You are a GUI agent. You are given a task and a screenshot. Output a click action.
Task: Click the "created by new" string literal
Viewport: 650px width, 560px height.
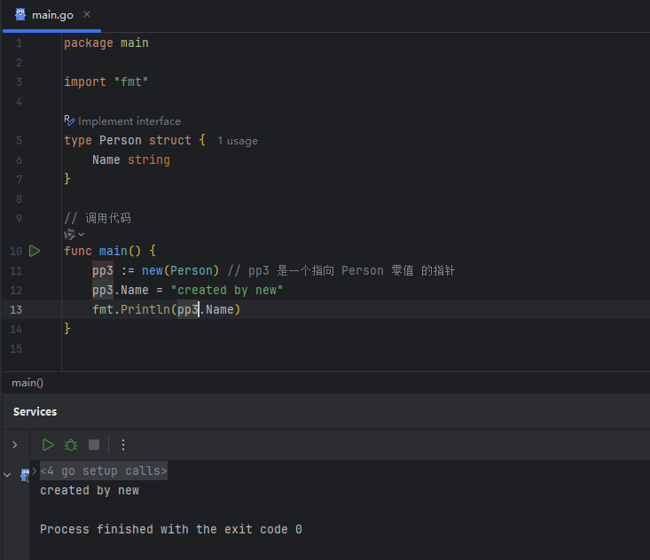coord(227,290)
